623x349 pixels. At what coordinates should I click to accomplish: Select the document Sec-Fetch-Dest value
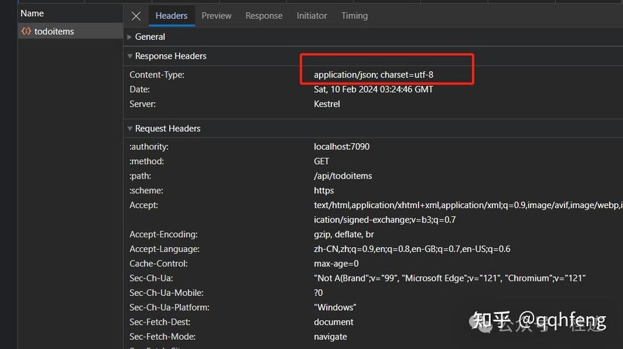click(334, 322)
